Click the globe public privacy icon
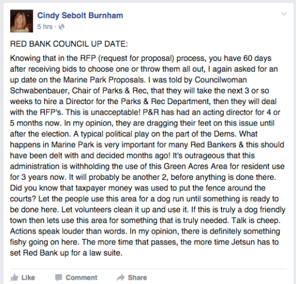 pyautogui.click(x=62, y=27)
